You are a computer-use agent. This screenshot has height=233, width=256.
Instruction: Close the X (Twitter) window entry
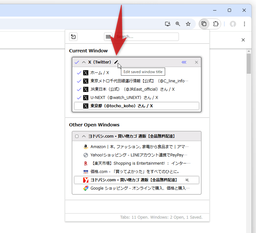196,62
